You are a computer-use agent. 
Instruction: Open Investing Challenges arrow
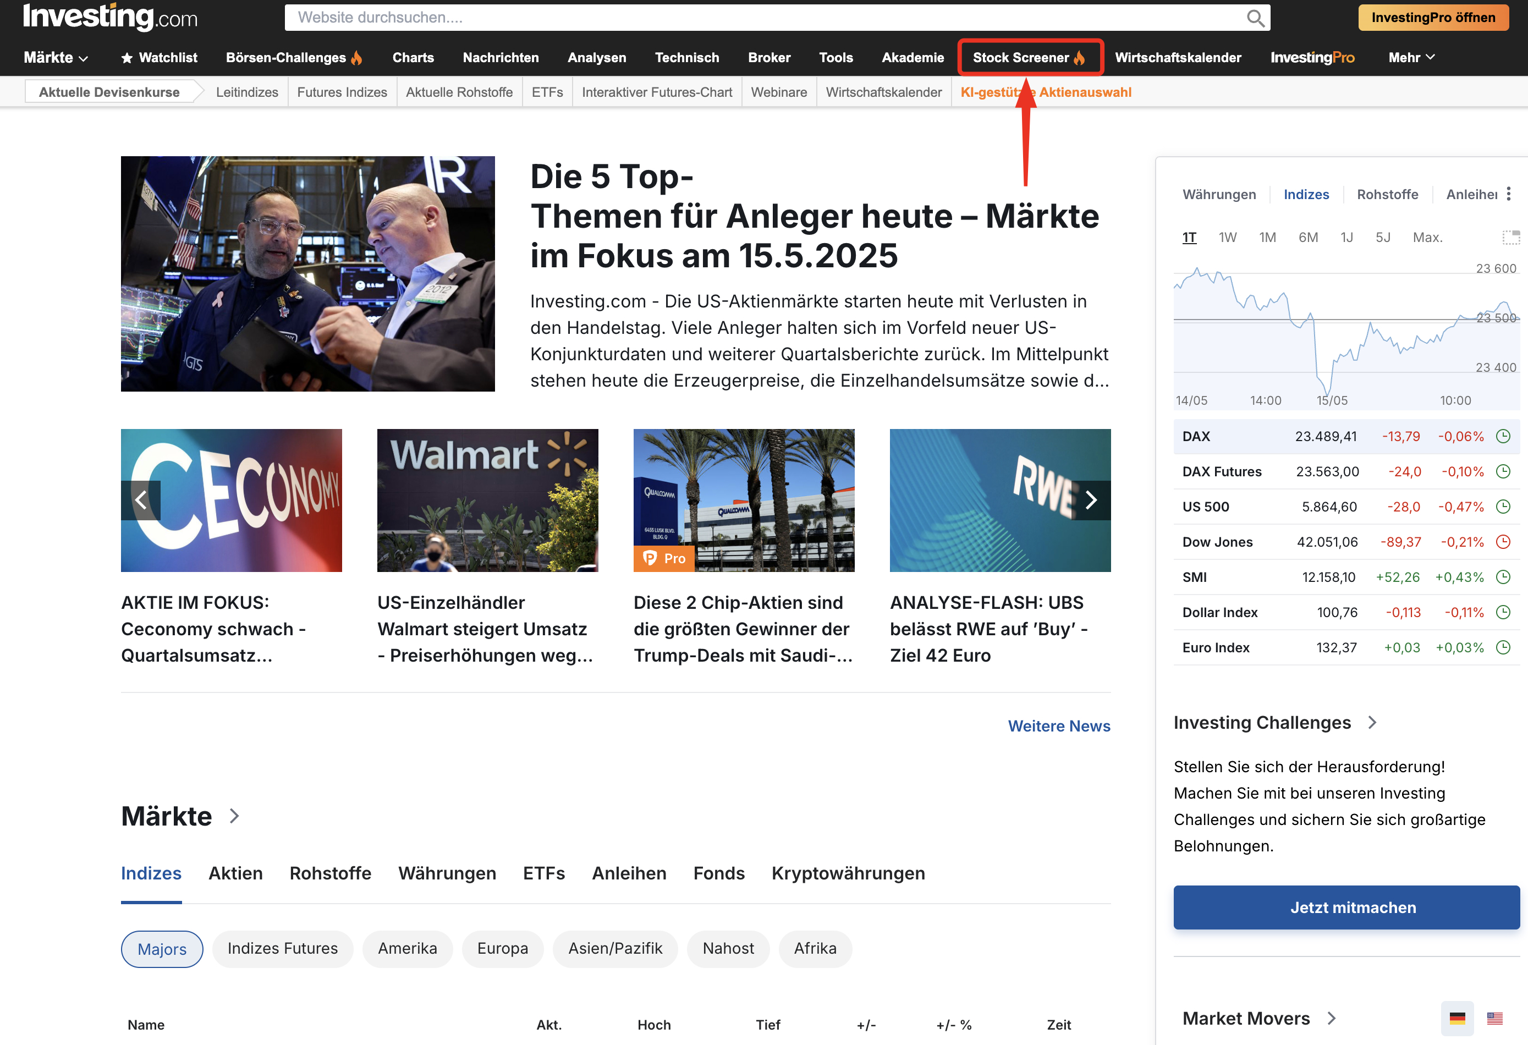1372,722
